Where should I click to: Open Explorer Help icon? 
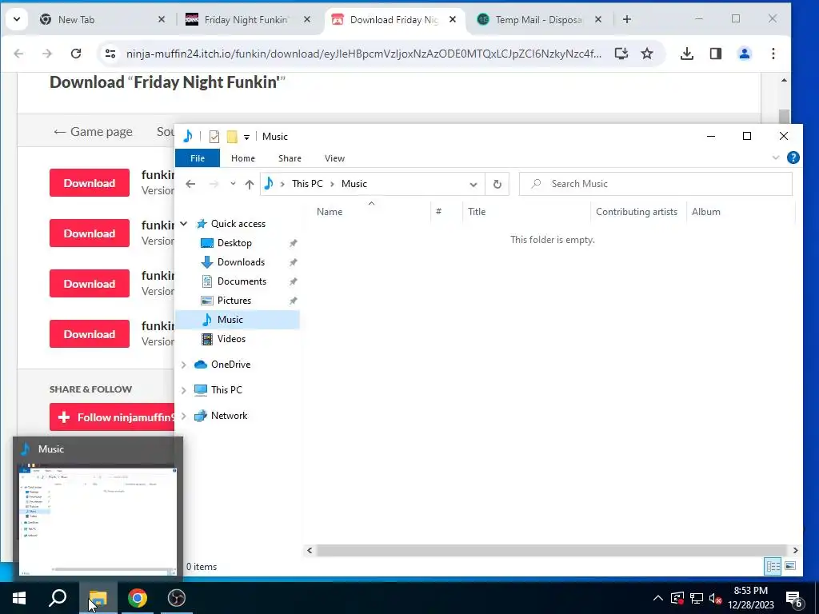point(793,157)
